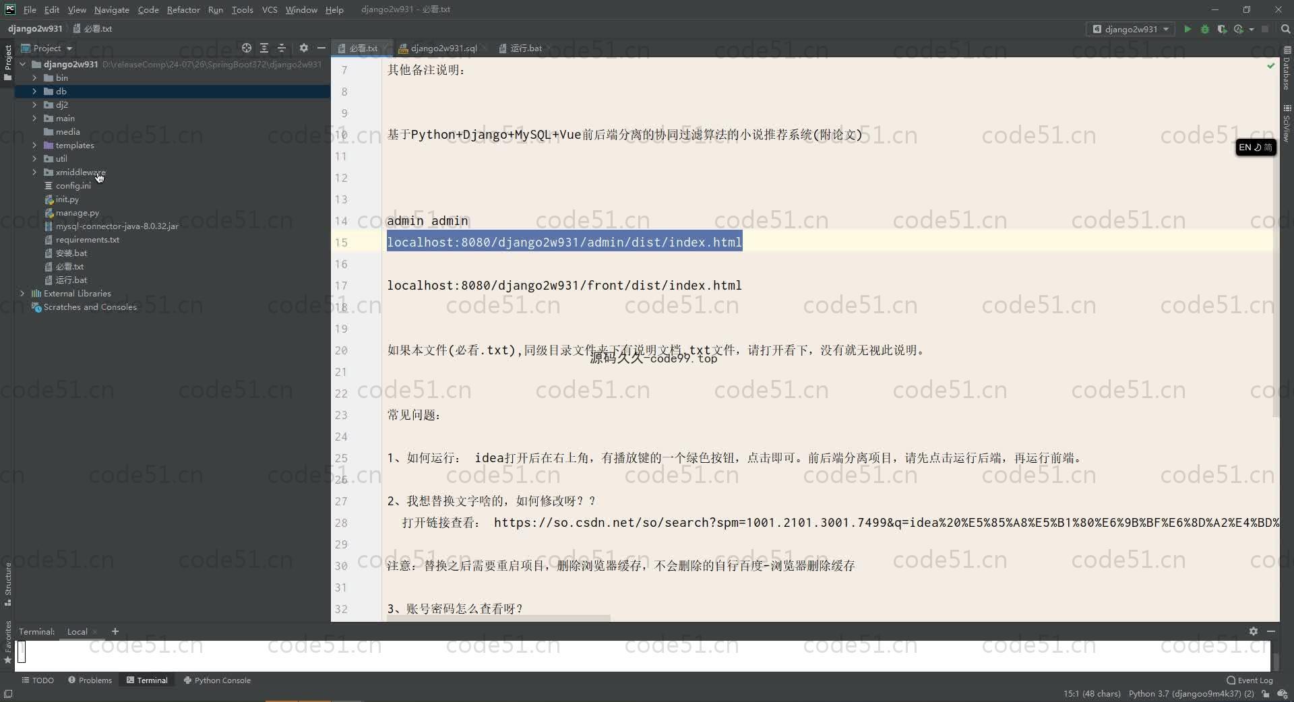This screenshot has width=1294, height=702.
Task: Click the green inspection checkmark
Action: pyautogui.click(x=1270, y=65)
